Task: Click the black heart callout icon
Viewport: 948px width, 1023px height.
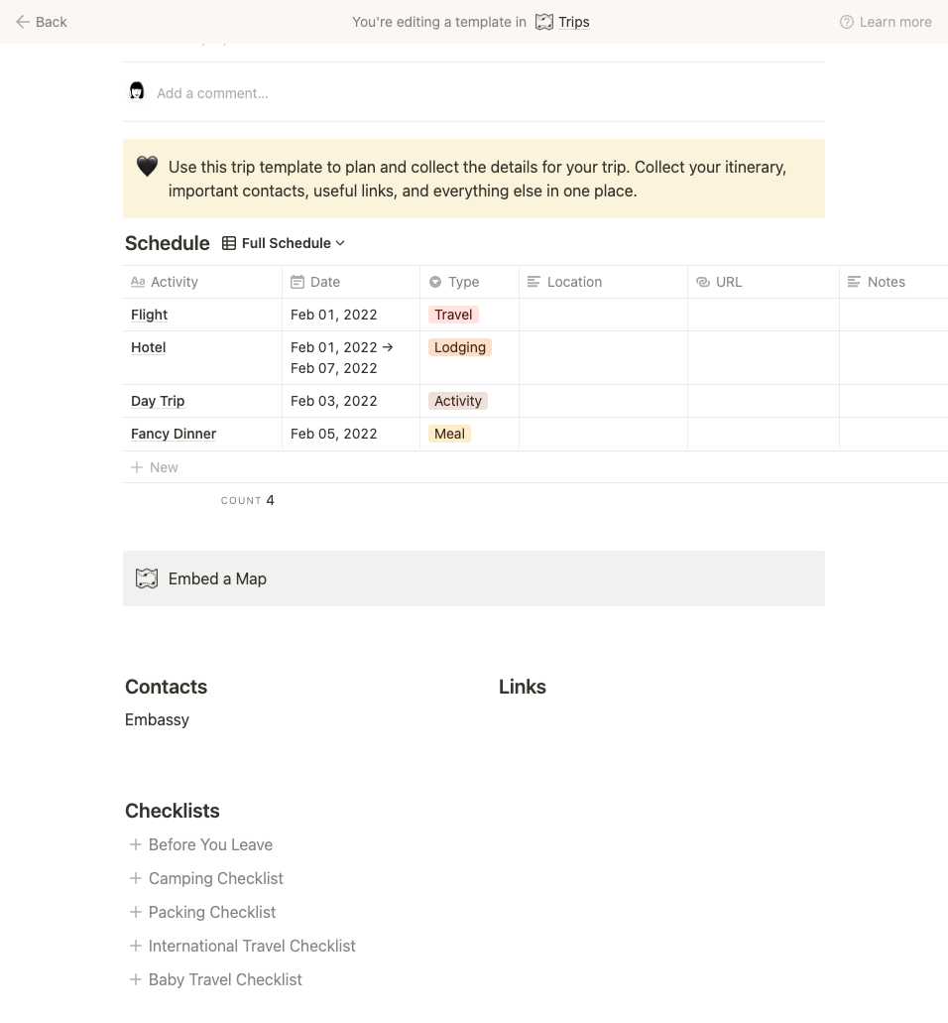Action: click(147, 167)
